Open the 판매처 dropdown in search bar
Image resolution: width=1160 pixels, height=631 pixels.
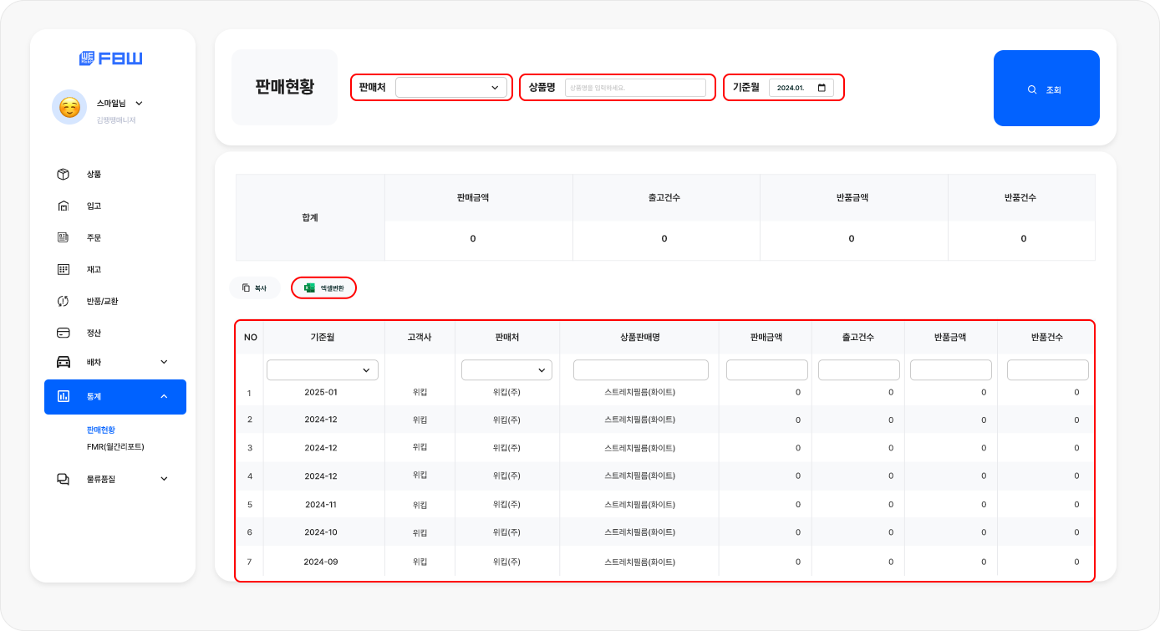(x=451, y=88)
